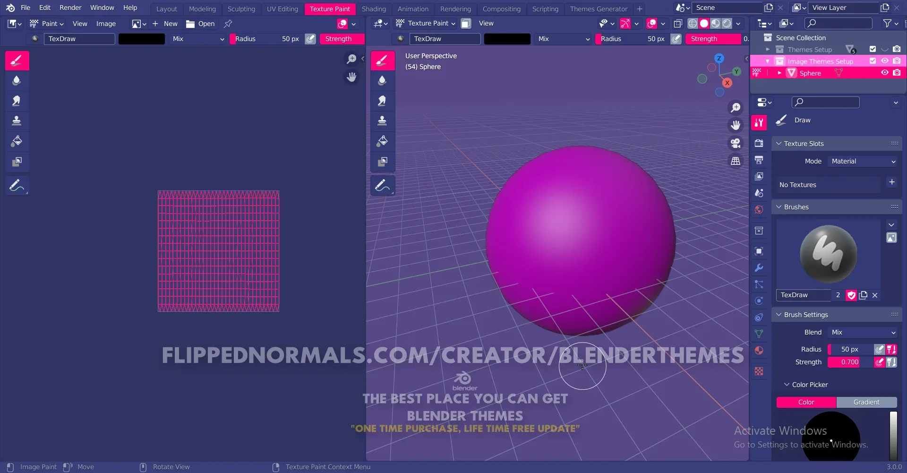Open the File menu
907x473 pixels.
point(26,8)
